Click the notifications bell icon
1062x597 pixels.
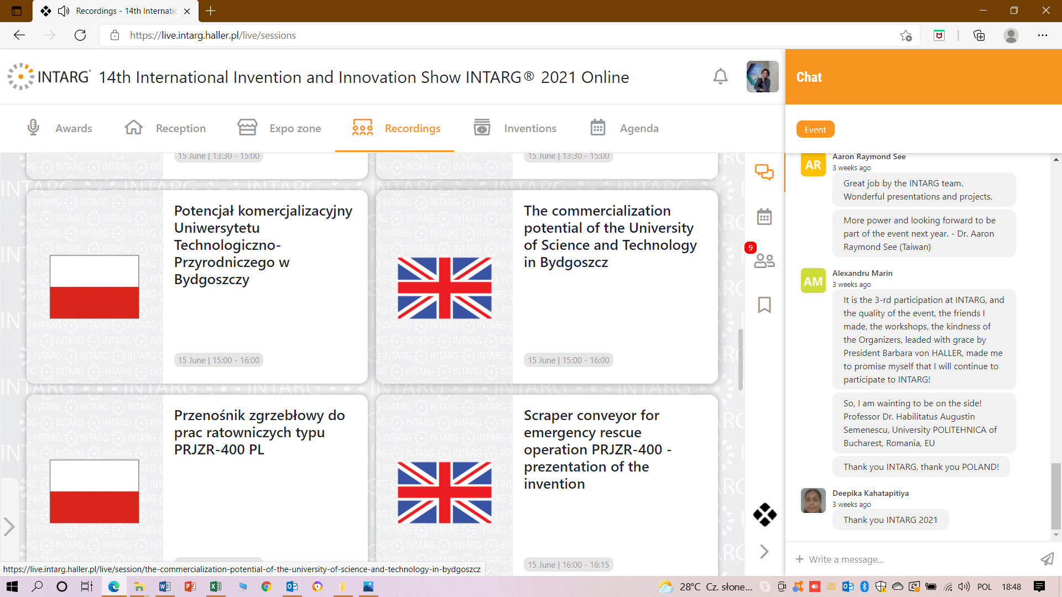(720, 76)
